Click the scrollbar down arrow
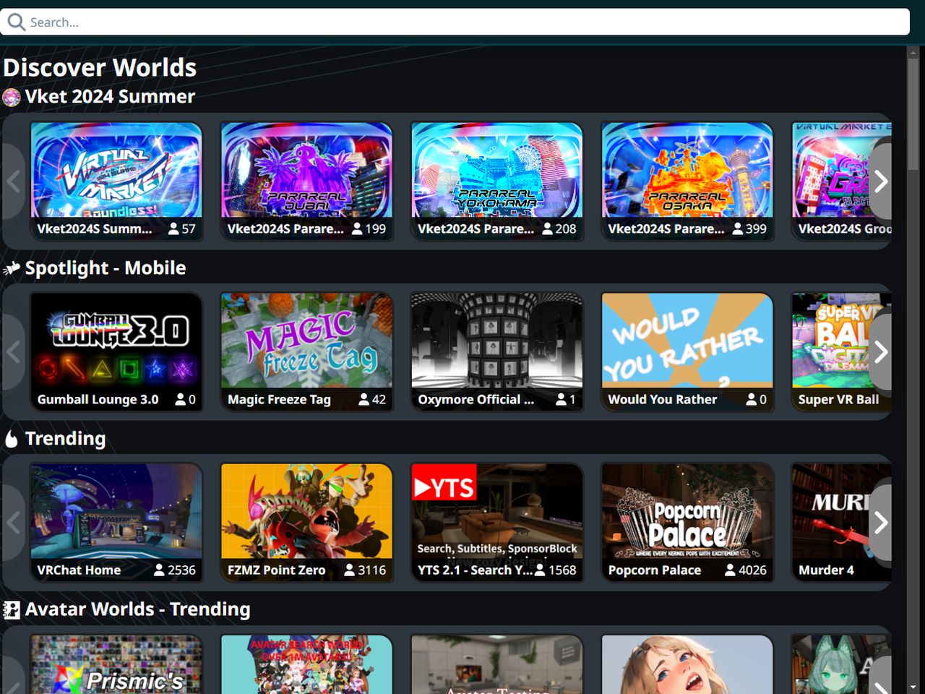 point(914,687)
